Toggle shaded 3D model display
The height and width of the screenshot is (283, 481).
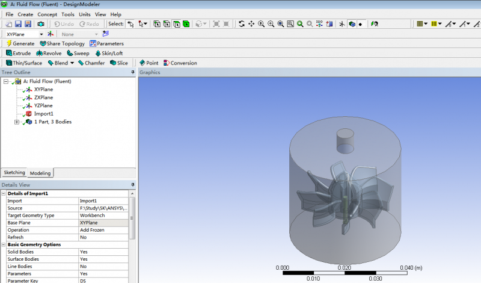352,24
